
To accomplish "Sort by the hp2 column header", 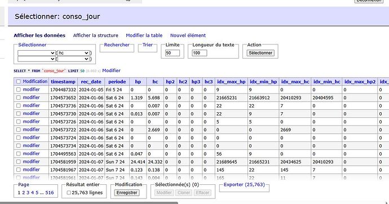I will [x=170, y=82].
